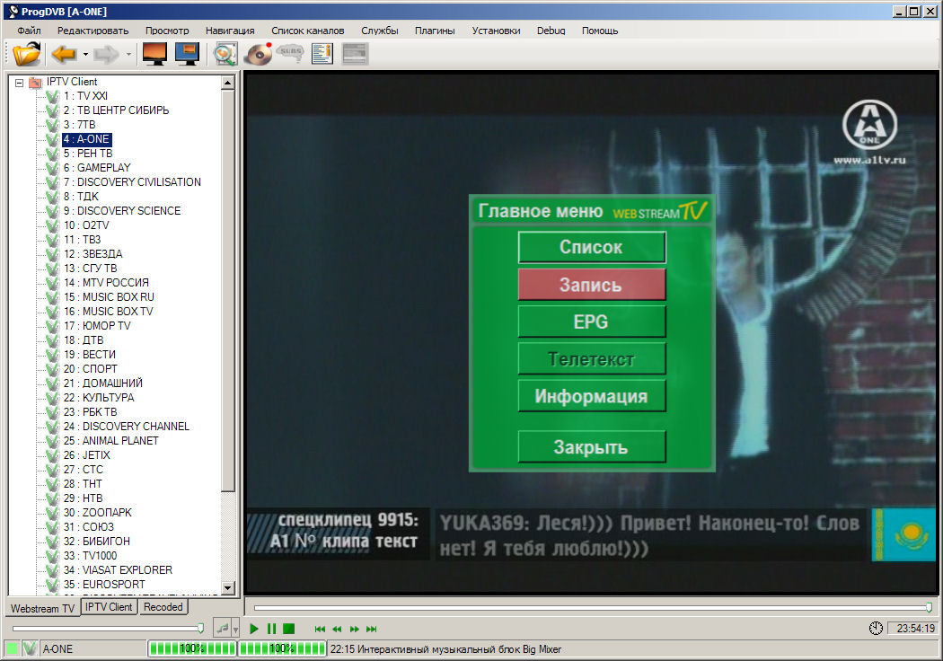Select channel 4 : A-ONE
The width and height of the screenshot is (943, 661).
click(x=86, y=139)
